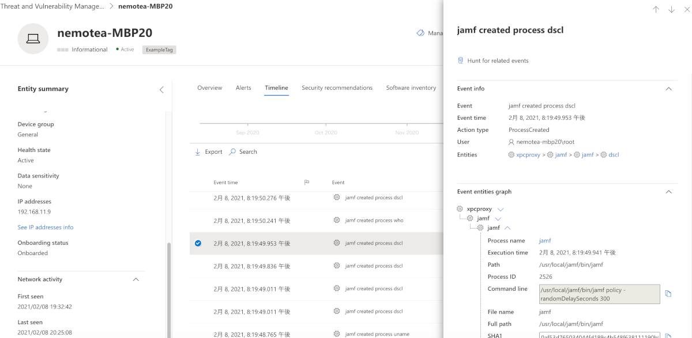Collapse the Entity summary pane
Viewport: 692px width, 338px height.
tap(161, 89)
